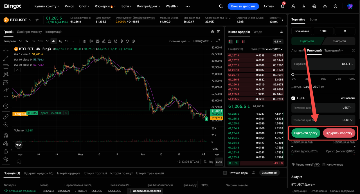The height and width of the screenshot is (194, 360).
Task: Open the Історія ордерів tab
Action: click(x=69, y=173)
